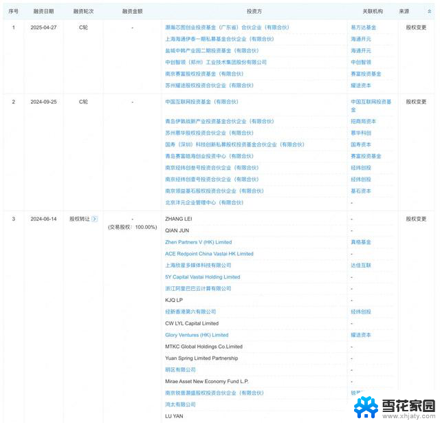The width and height of the screenshot is (440, 423).
Task: Select the 2025-04-27 date cell
Action: click(43, 28)
